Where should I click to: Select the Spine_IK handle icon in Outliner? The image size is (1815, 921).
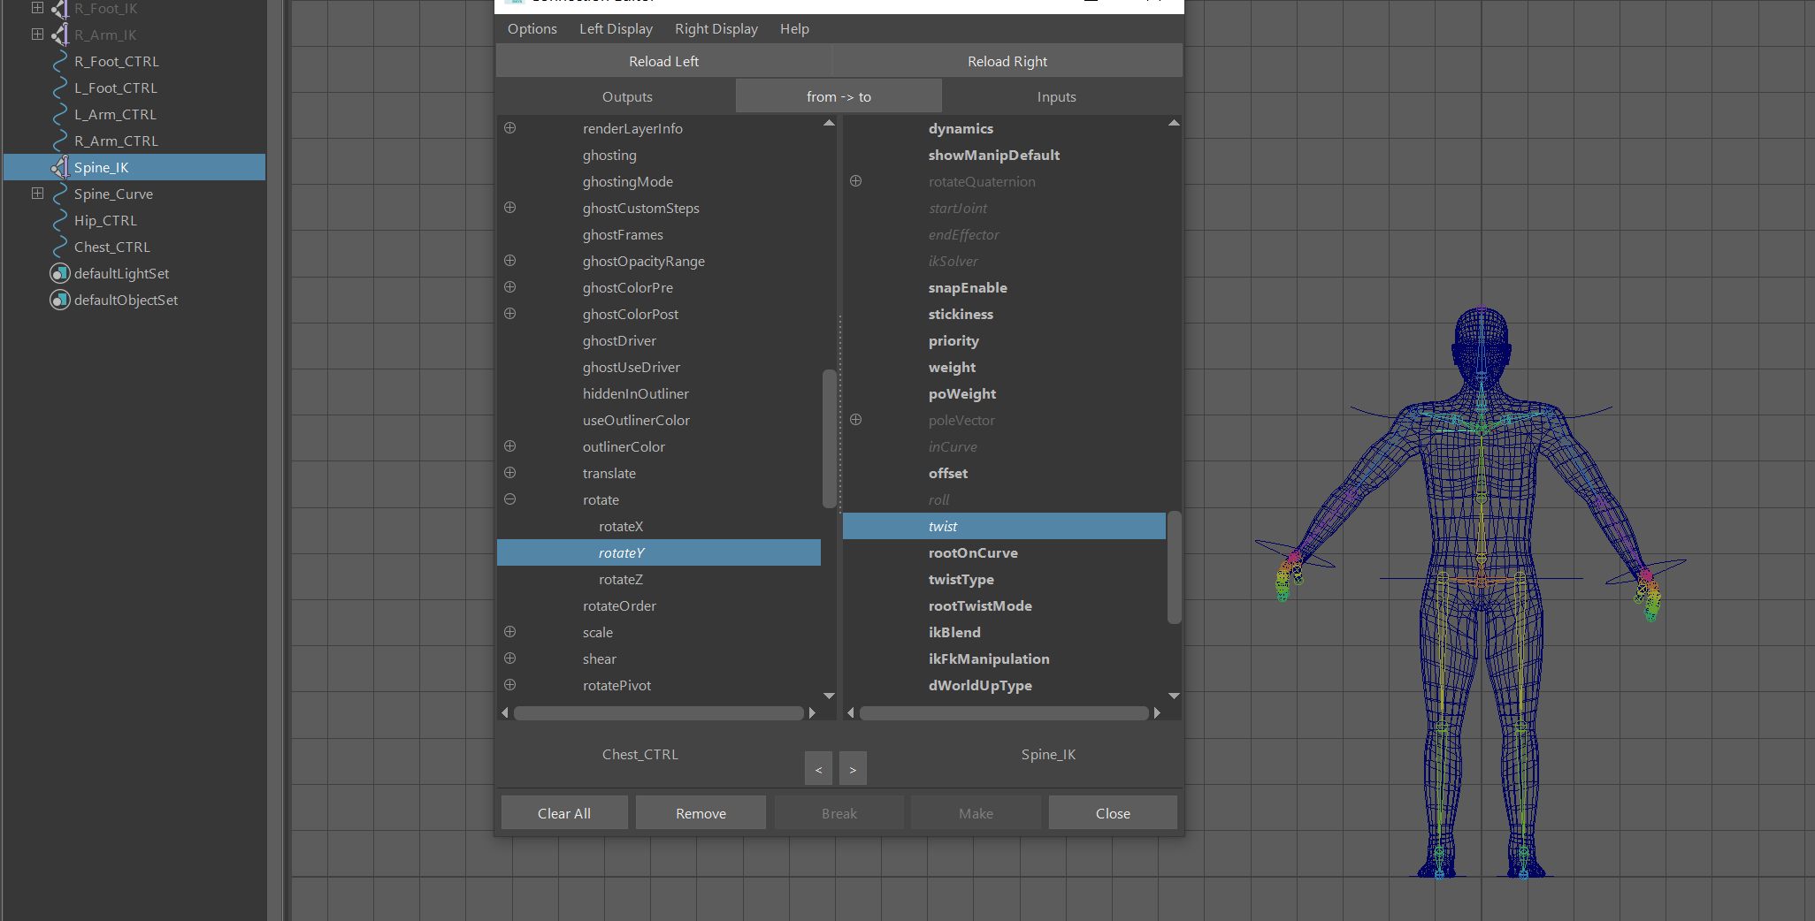coord(59,166)
